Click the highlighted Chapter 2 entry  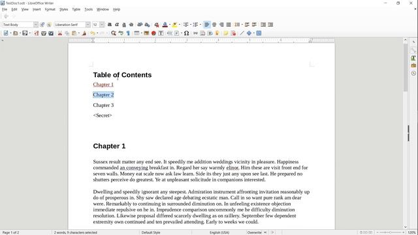(103, 95)
